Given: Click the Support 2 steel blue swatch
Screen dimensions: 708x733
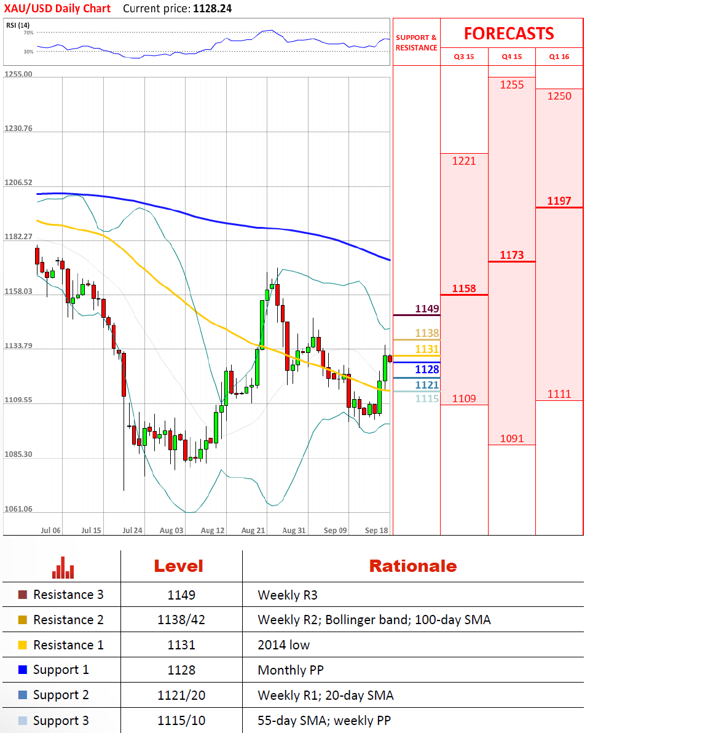Looking at the screenshot, I should [22, 695].
